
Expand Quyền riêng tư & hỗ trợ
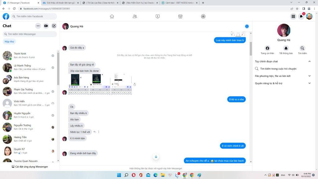283,83
